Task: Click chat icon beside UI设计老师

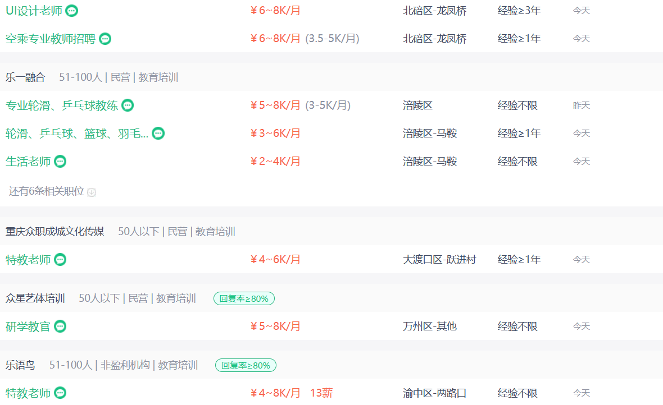Action: (x=72, y=11)
